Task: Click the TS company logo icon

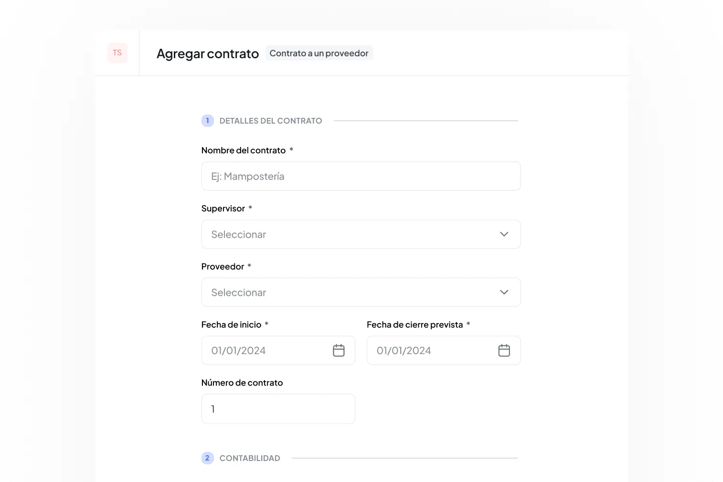Action: (117, 52)
